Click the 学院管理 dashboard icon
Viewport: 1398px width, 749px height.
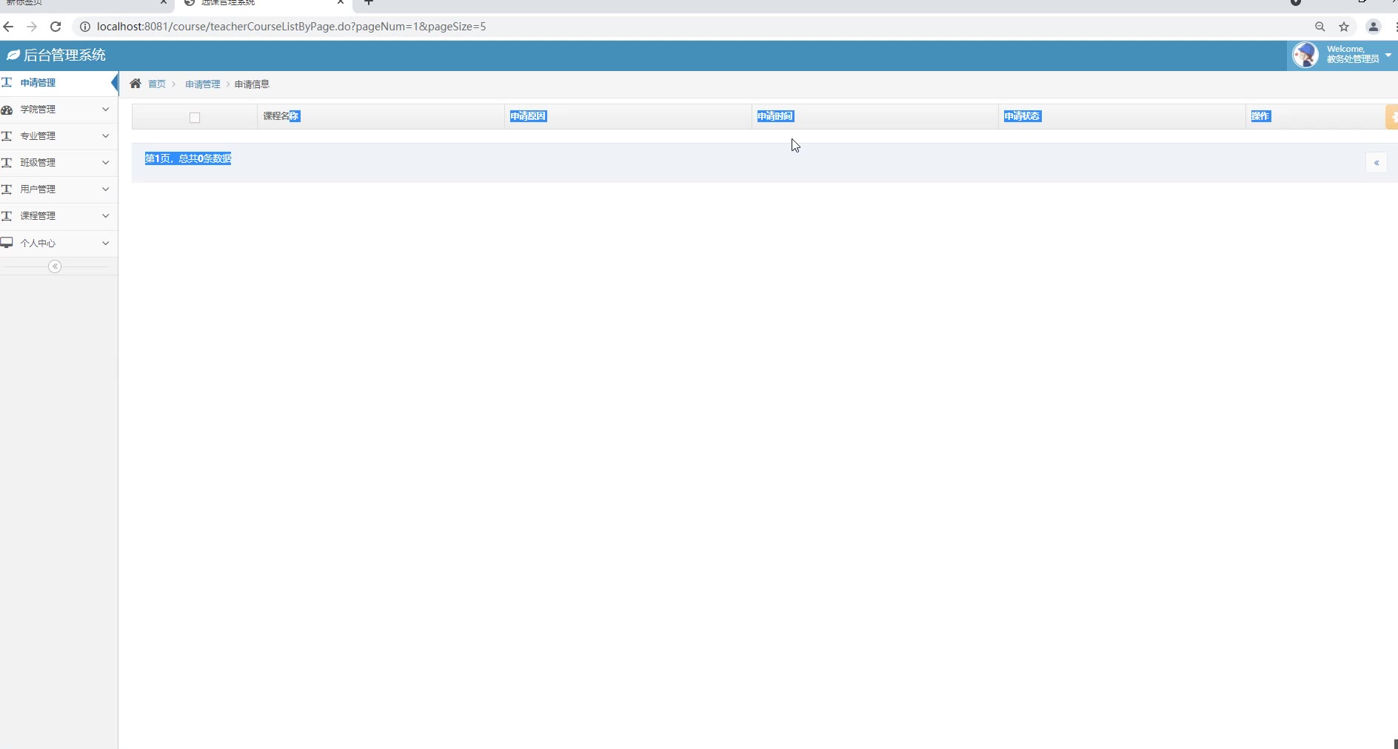point(7,110)
